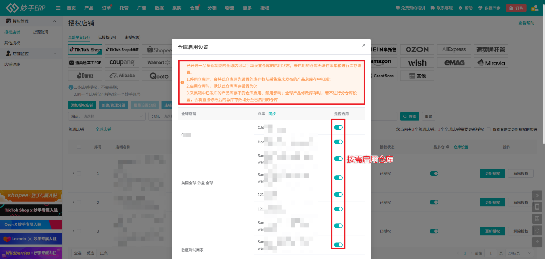
Task: Click the mobile phone floating button
Action: pyautogui.click(x=537, y=207)
